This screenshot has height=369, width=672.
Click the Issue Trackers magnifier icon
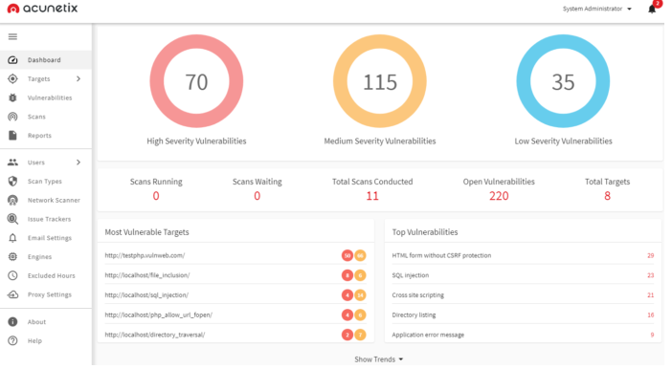(x=12, y=219)
